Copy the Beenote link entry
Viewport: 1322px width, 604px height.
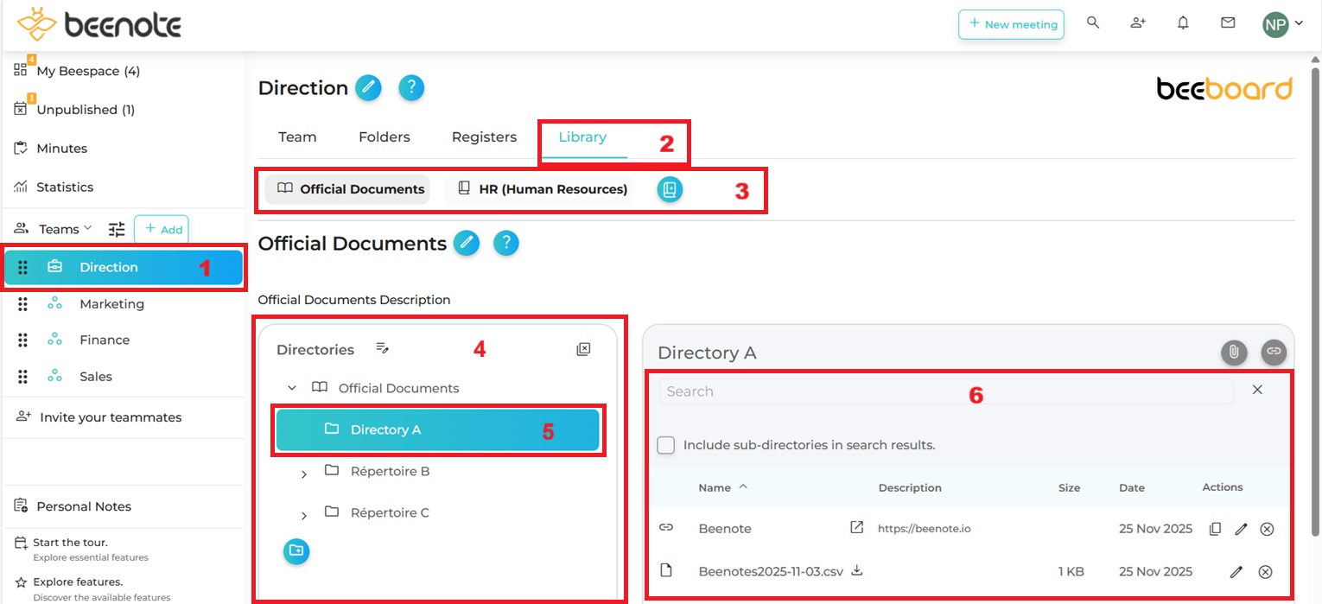(1215, 529)
